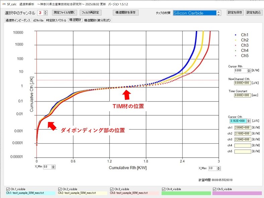Click the Ch2 legend entry
This screenshot has width=264, height=198.
tap(242, 40)
